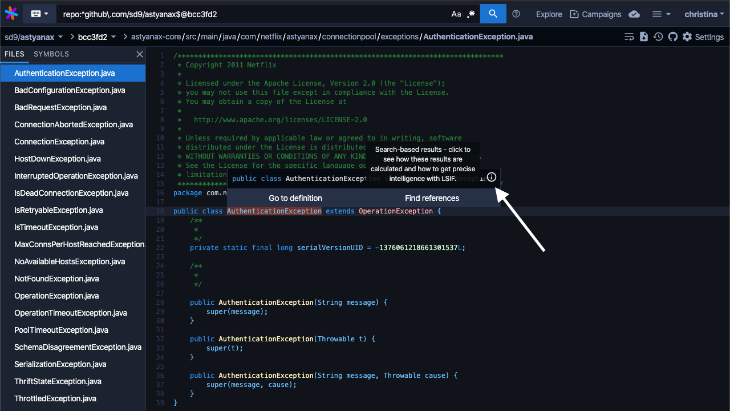Click line number 22
730x411 pixels.
pyautogui.click(x=160, y=248)
